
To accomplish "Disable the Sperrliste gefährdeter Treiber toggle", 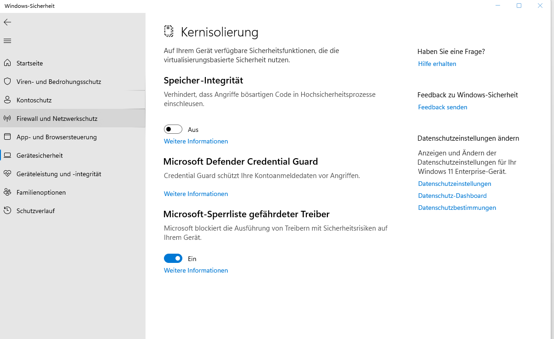I will point(173,259).
